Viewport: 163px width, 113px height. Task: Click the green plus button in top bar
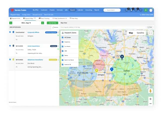pyautogui.click(x=146, y=10)
